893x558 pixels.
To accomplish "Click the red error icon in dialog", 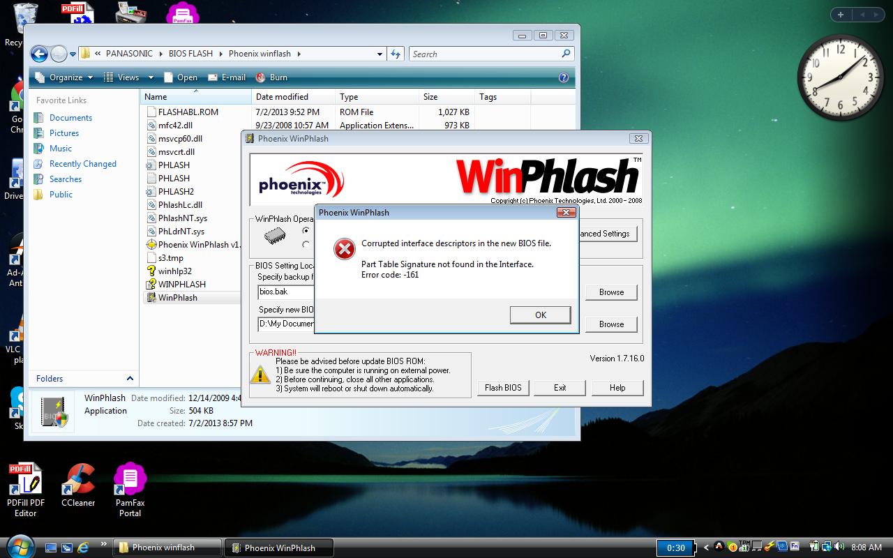I will (x=344, y=249).
